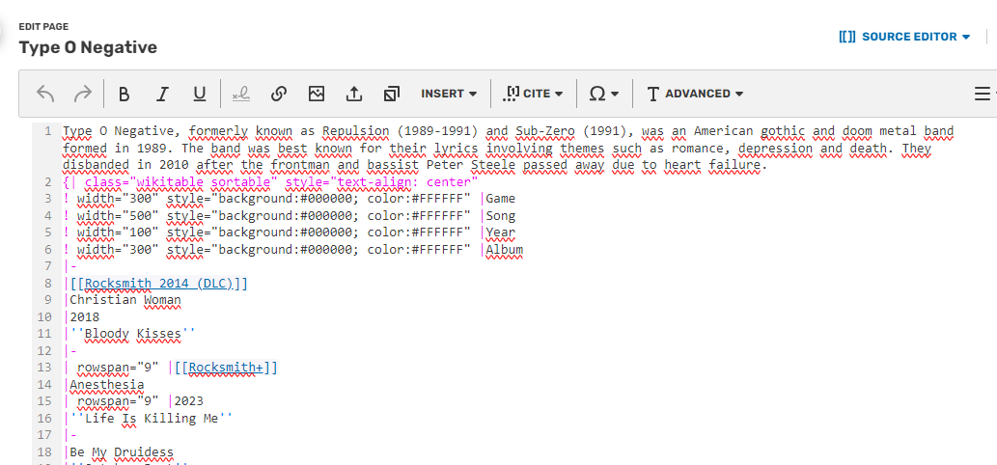Image resolution: width=997 pixels, height=465 pixels.
Task: Click the Rocksmith+ wikilink
Action: pyautogui.click(x=227, y=368)
